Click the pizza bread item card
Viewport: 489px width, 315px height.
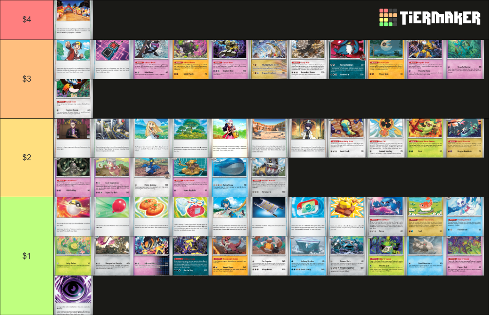151,217
